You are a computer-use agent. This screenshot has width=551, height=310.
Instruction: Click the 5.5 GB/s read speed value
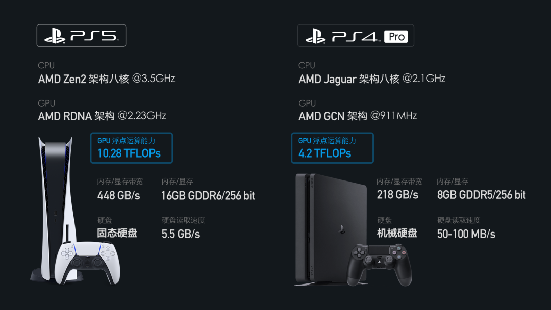tap(181, 234)
